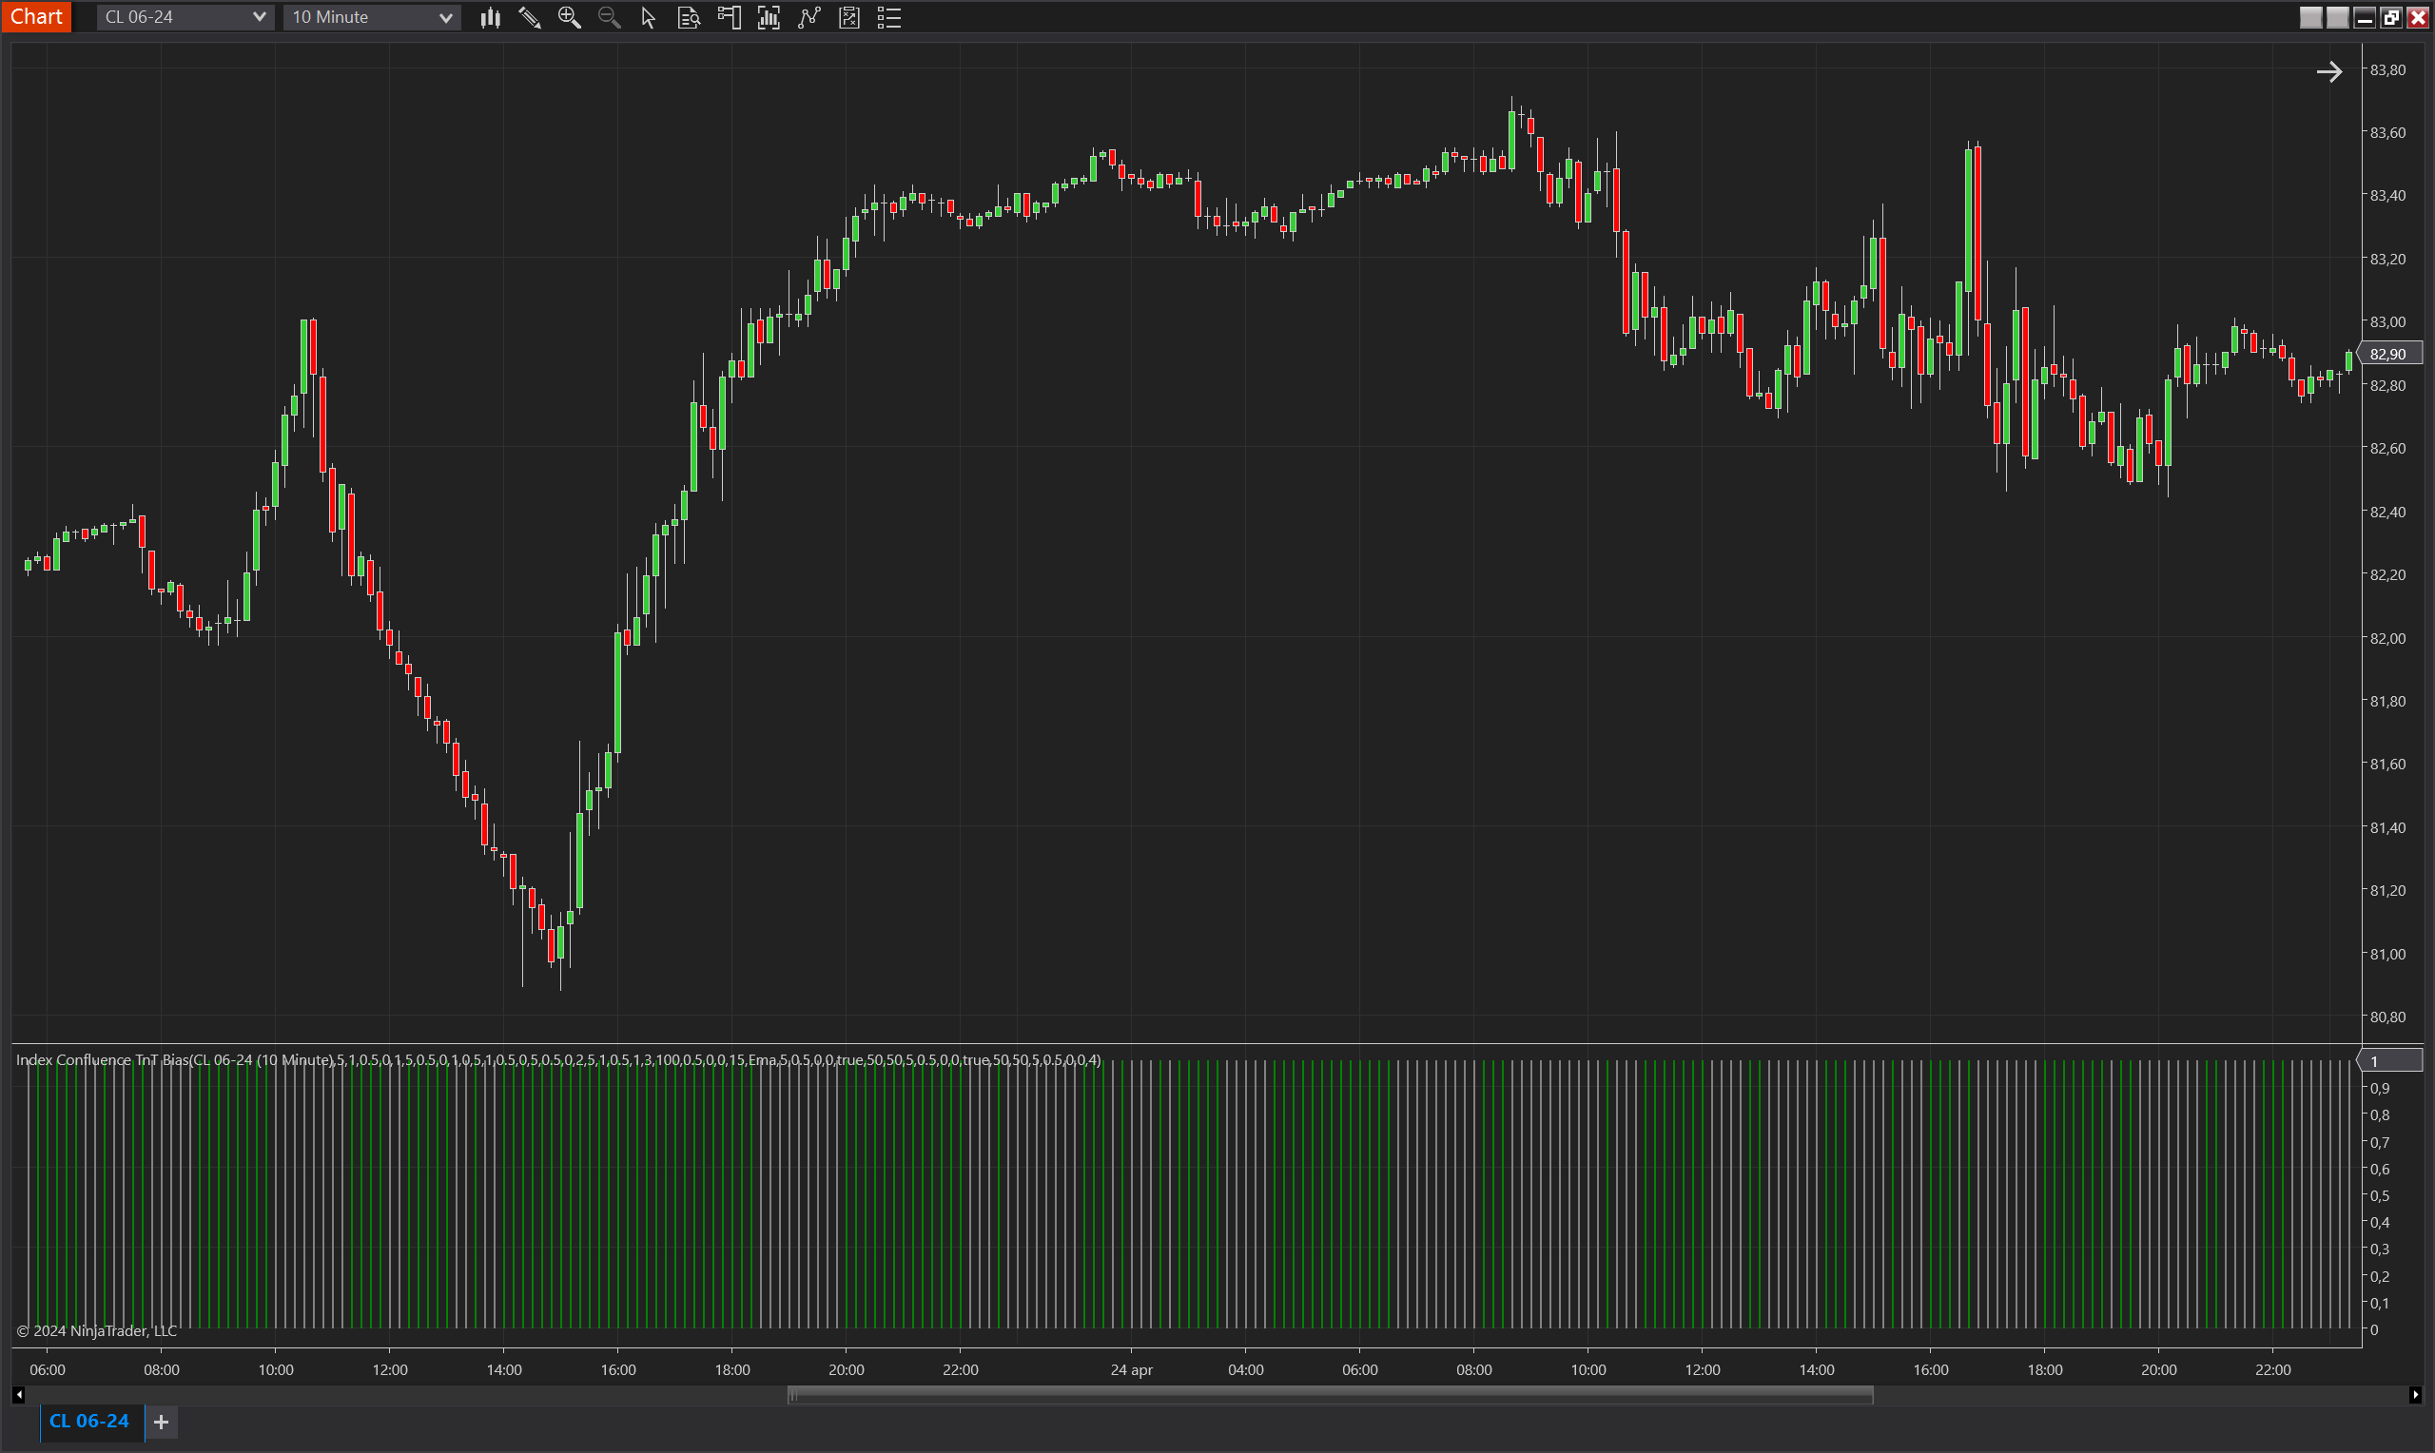This screenshot has height=1453, width=2435.
Task: Click the 16:00 label before 24 apr
Action: pyautogui.click(x=618, y=1369)
